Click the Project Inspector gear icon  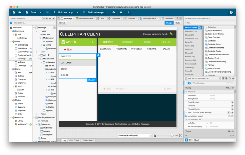point(47,18)
